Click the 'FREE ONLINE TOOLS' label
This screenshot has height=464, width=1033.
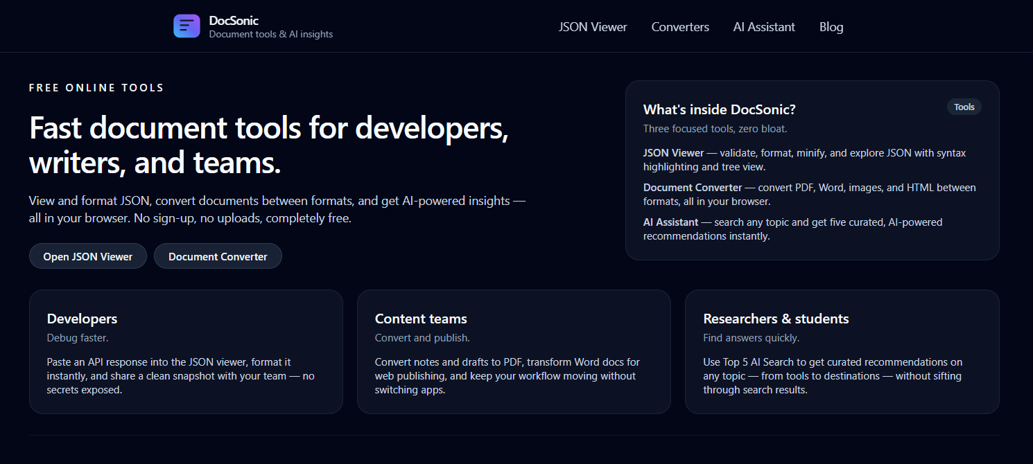(96, 88)
